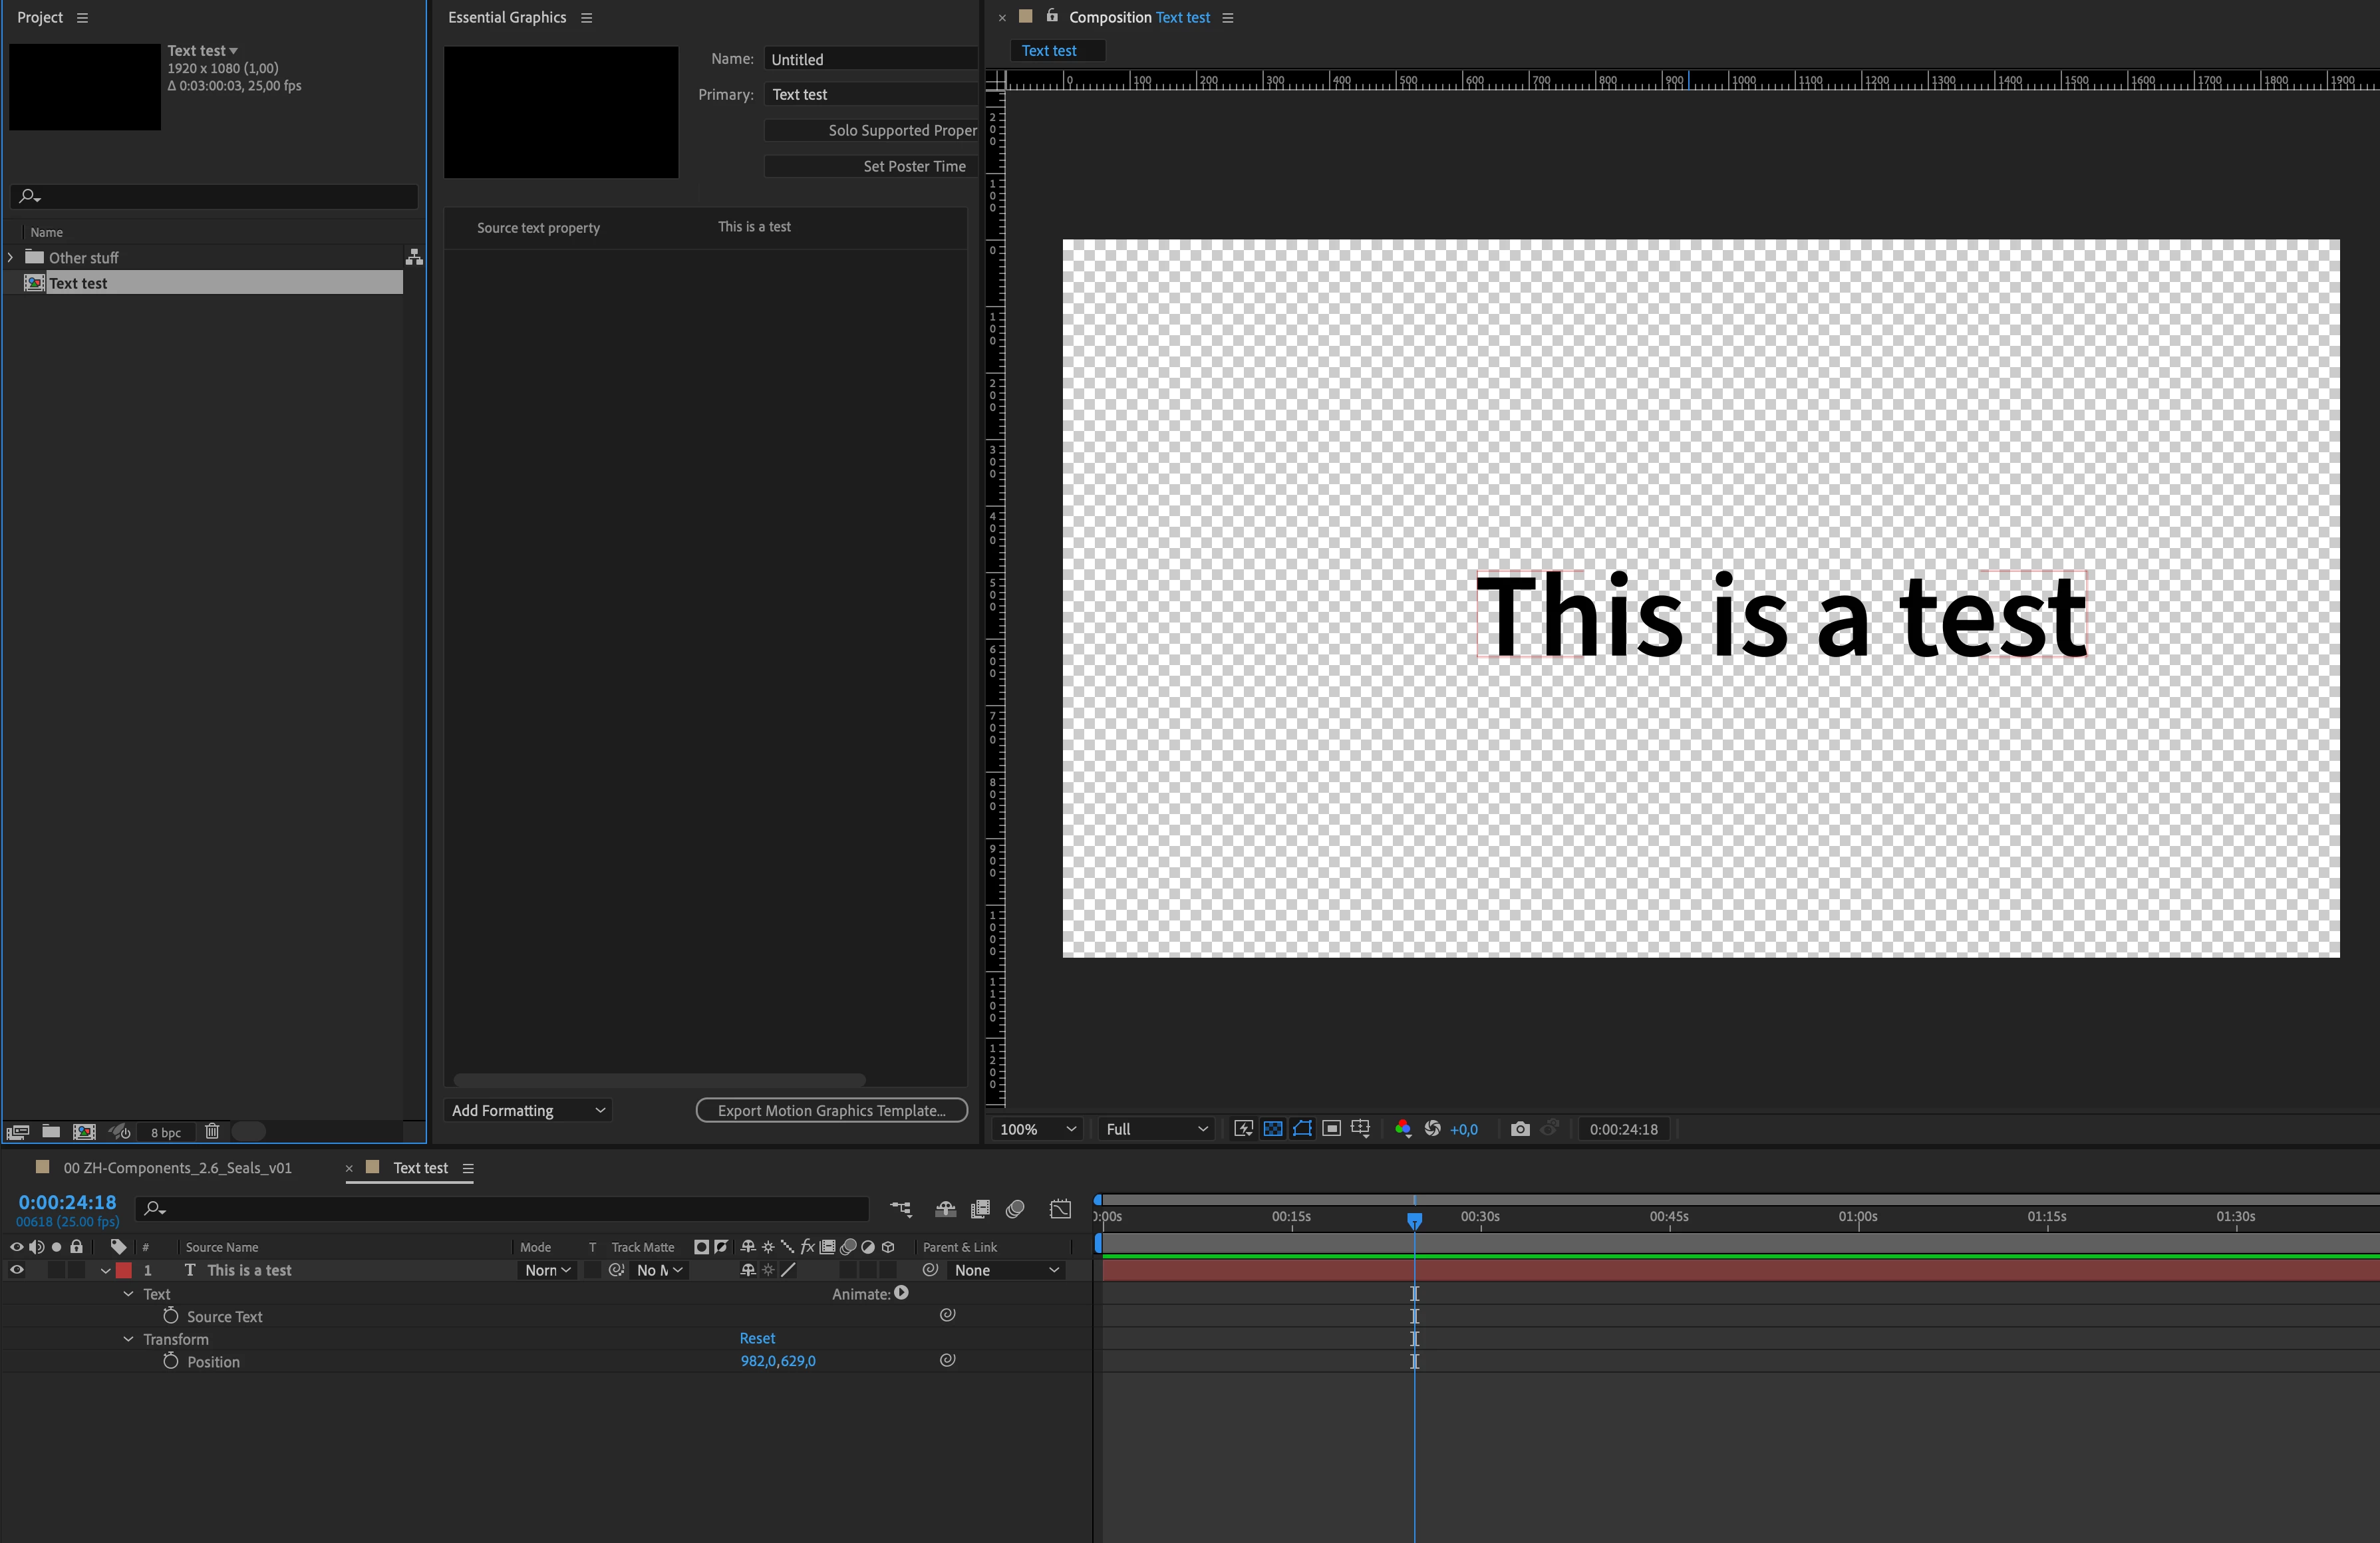The width and height of the screenshot is (2380, 1543).
Task: Open the Essential Graphics panel menu
Action: (x=587, y=18)
